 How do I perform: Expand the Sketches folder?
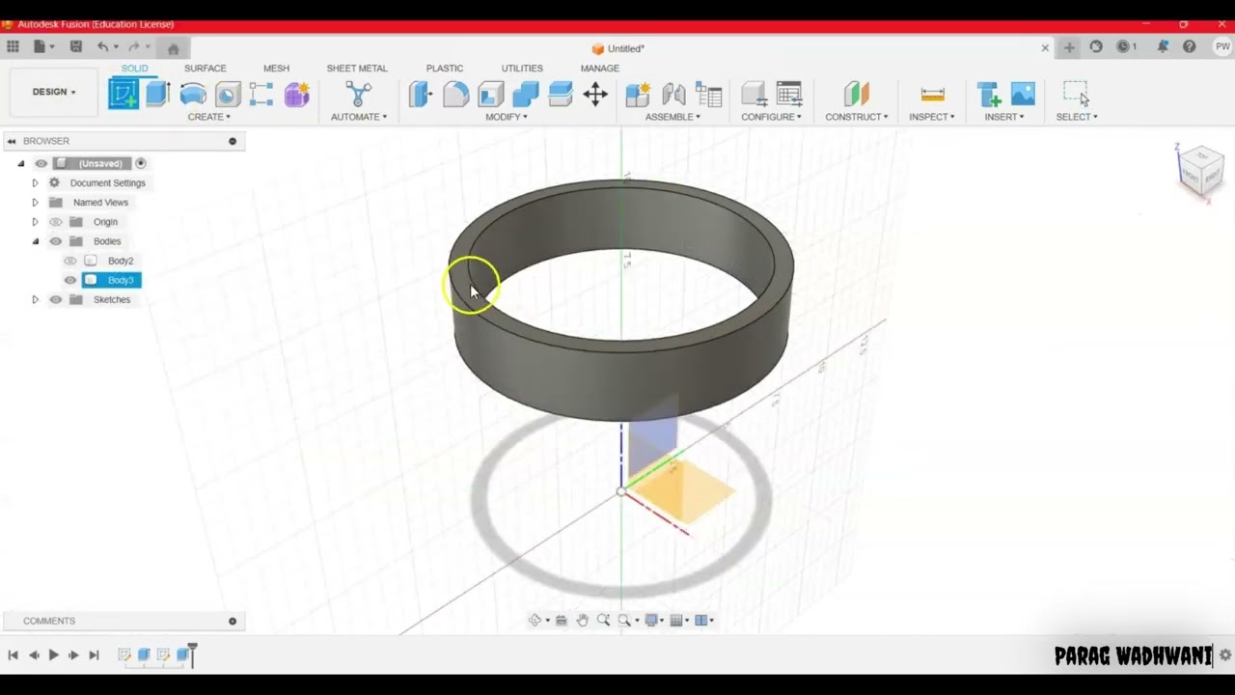coord(35,299)
